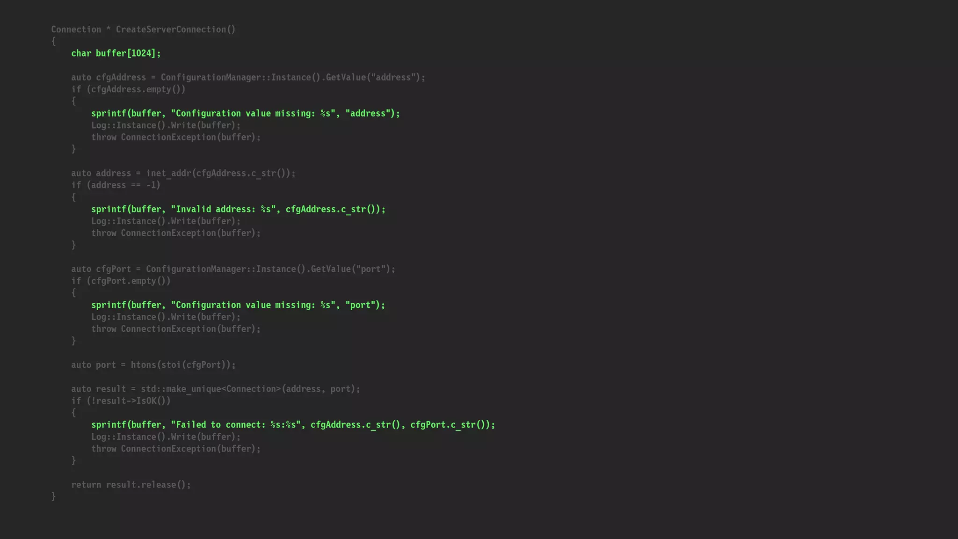Click the sprintf line with "port" missing message
The image size is (958, 539).
(x=238, y=305)
